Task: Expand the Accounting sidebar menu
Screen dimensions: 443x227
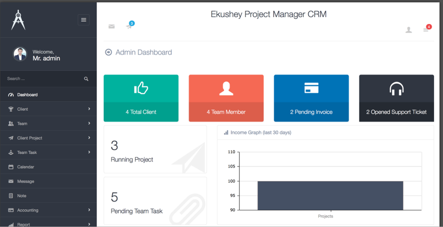Action: [48, 210]
